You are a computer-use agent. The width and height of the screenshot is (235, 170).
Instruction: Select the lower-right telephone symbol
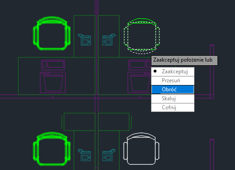click(x=109, y=155)
